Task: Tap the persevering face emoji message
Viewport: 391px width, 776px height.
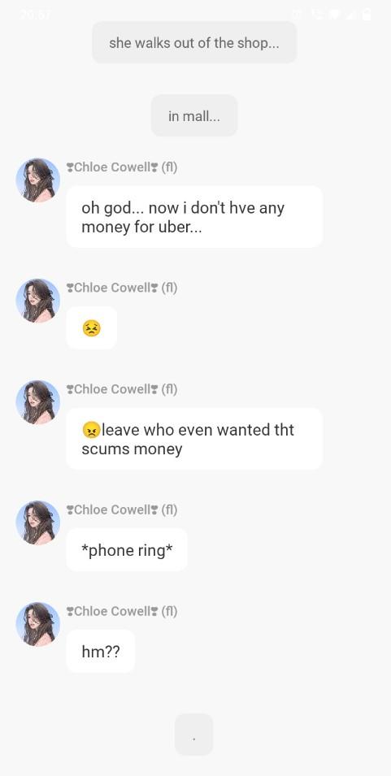Action: [92, 328]
